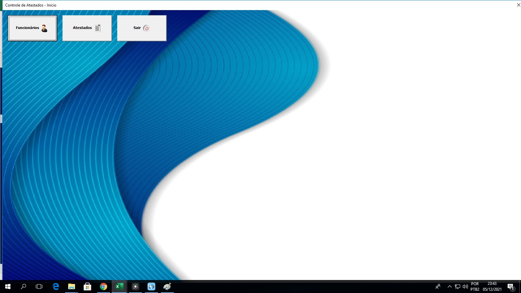
Task: Open the Zoom app on the taskbar
Action: click(151, 286)
